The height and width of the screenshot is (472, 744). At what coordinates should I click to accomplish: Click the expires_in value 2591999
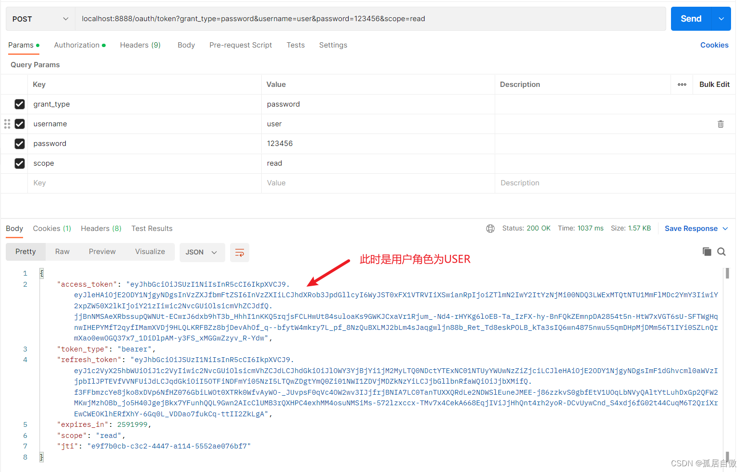pos(132,424)
